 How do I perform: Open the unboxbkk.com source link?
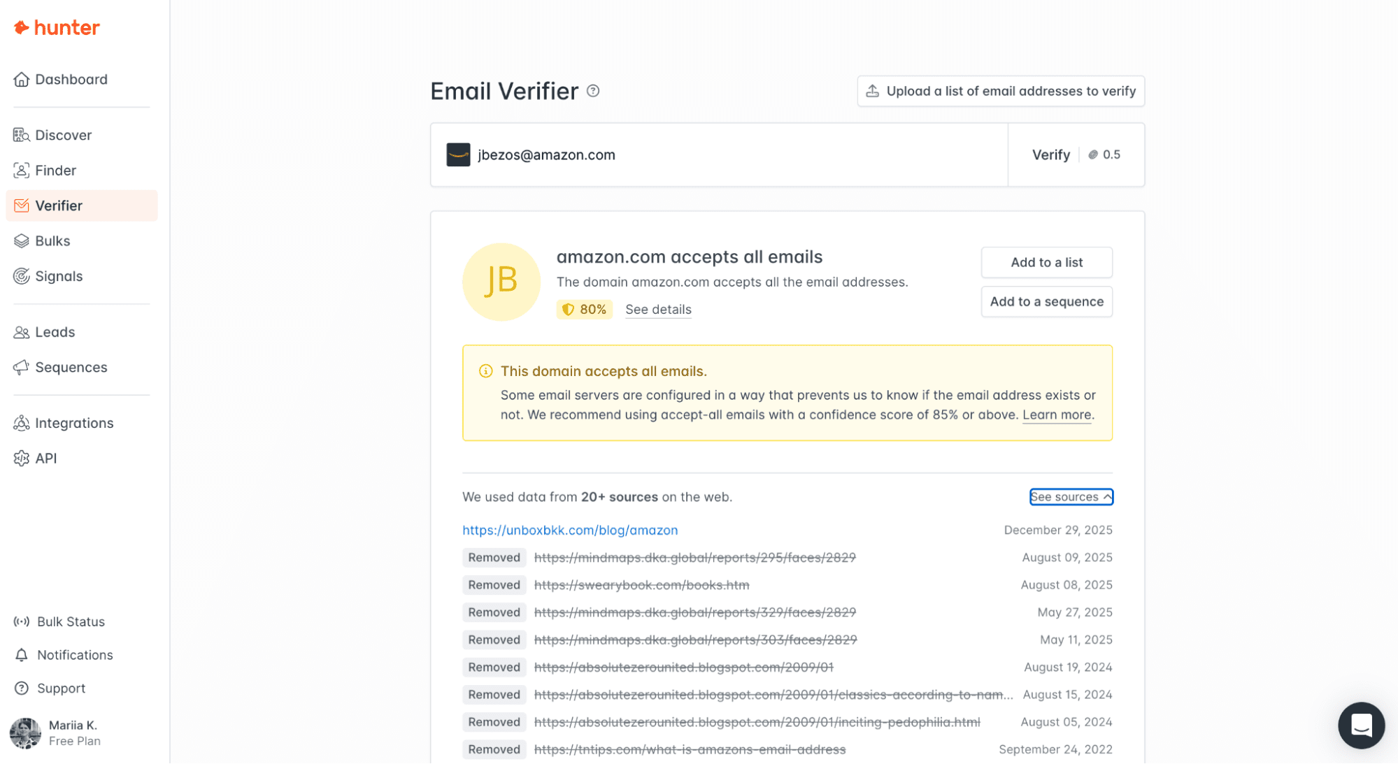click(570, 531)
